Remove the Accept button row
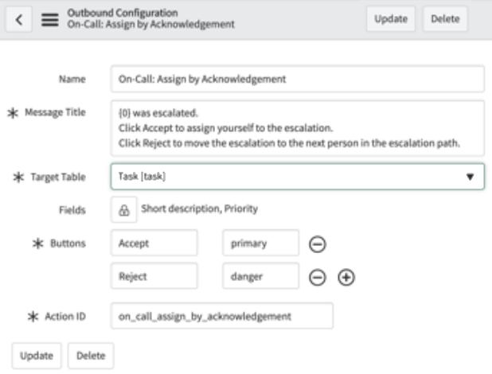The height and width of the screenshot is (374, 492). pyautogui.click(x=317, y=244)
